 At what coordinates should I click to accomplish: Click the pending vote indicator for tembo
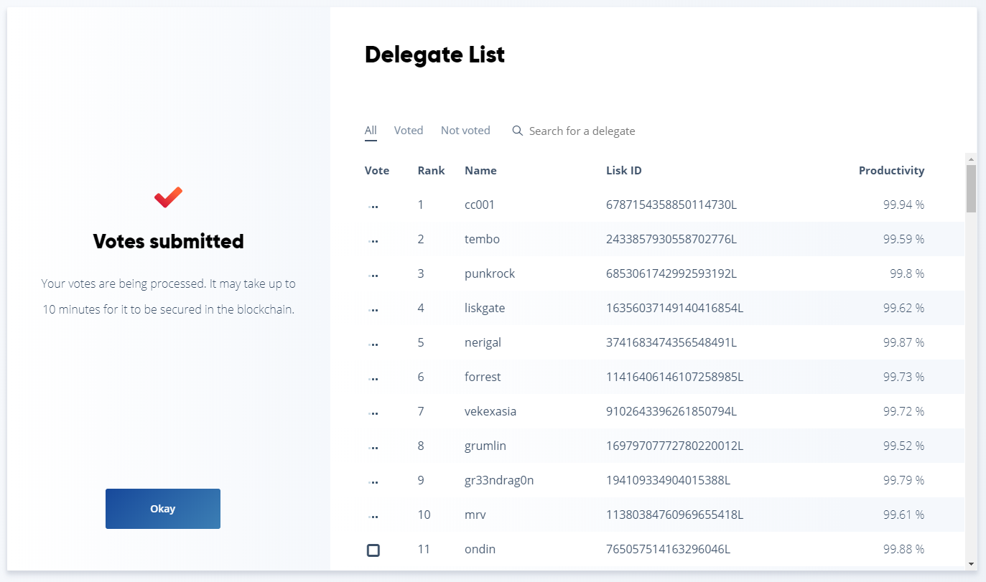pyautogui.click(x=373, y=240)
